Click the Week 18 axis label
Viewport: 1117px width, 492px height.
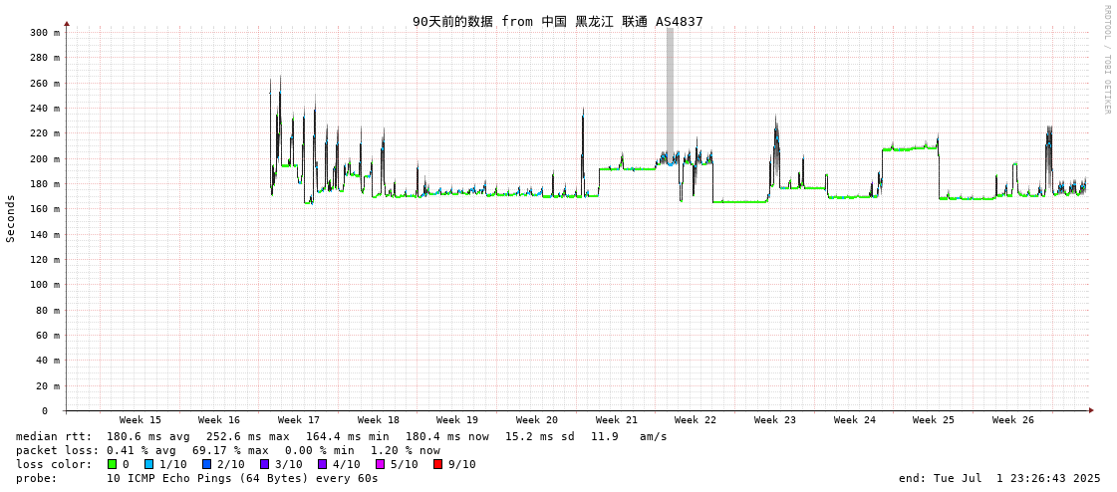click(379, 420)
